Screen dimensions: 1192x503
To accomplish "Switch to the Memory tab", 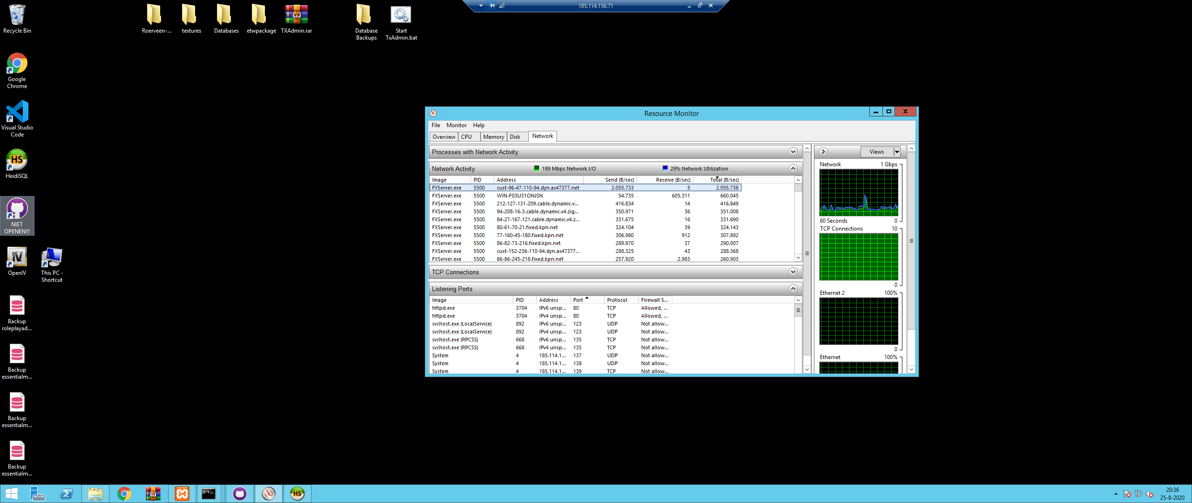I will tap(493, 137).
